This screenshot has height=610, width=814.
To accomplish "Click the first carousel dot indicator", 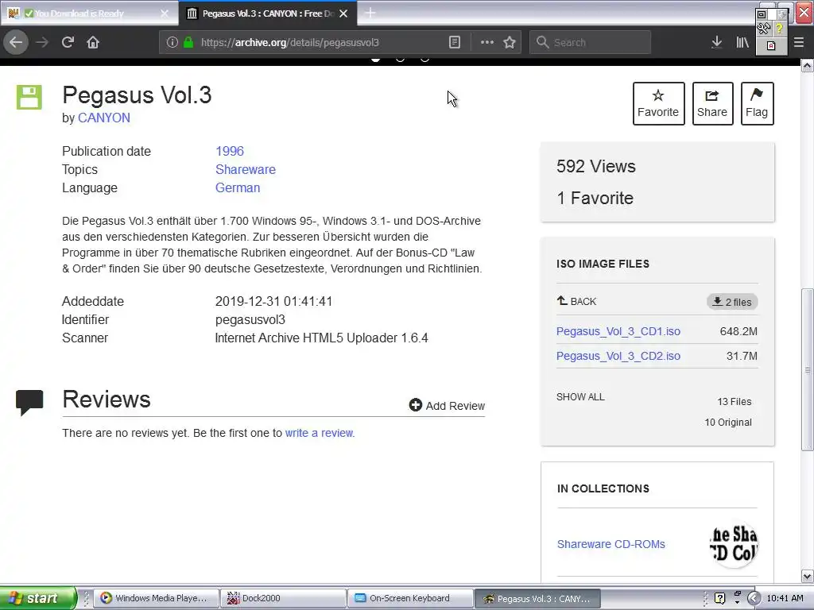I will [376, 59].
